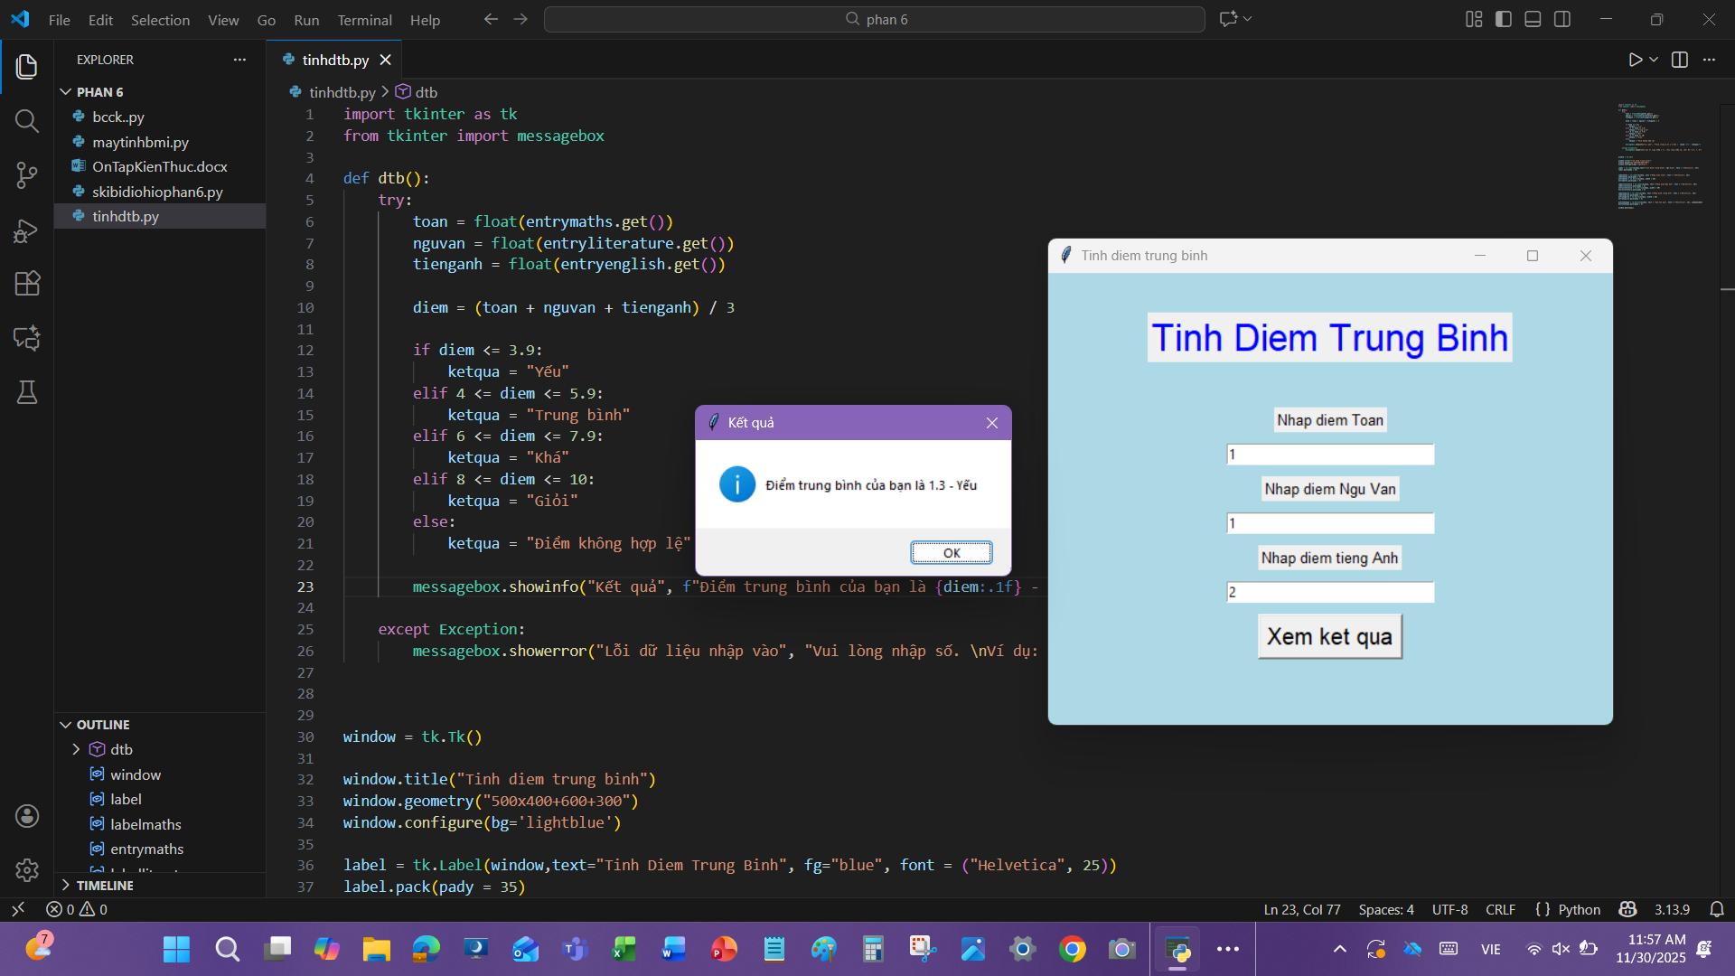Screen dimensions: 1735x976
Task: Split the editor right
Action: point(1680,60)
